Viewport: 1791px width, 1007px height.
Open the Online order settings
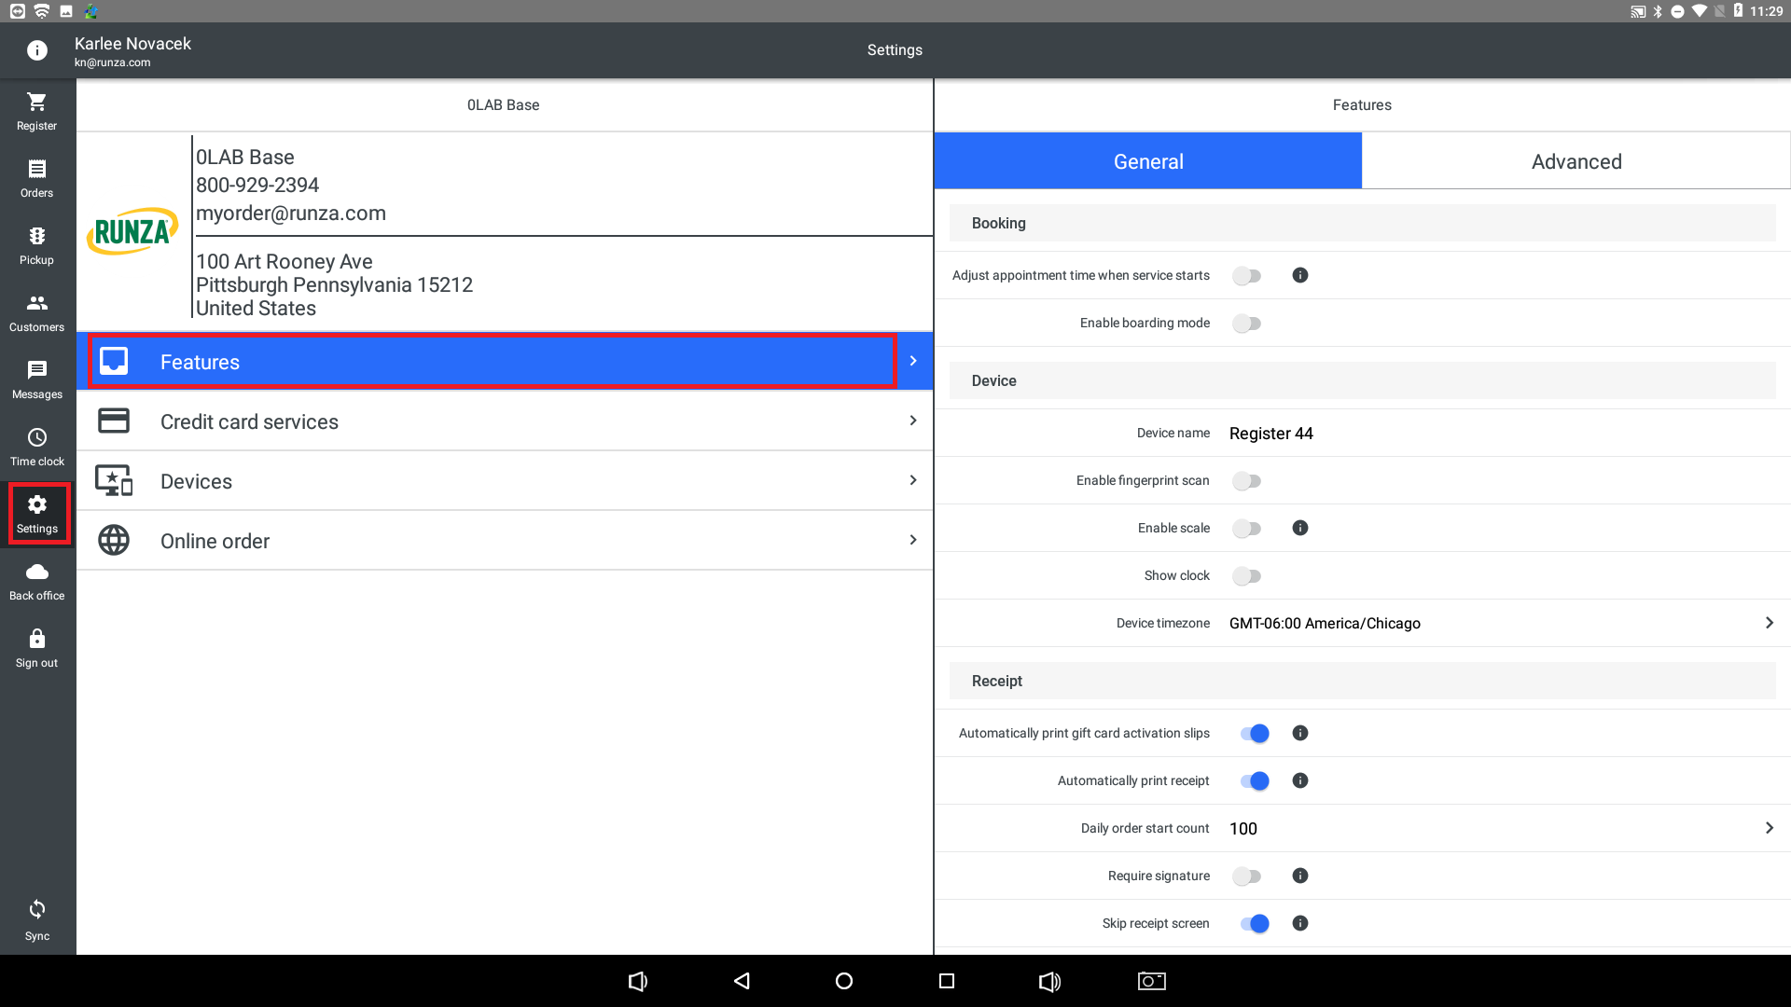pos(504,541)
